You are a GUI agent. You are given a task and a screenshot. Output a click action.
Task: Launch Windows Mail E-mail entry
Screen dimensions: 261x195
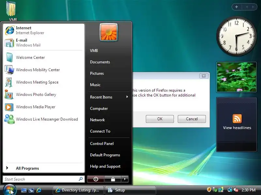[44, 43]
